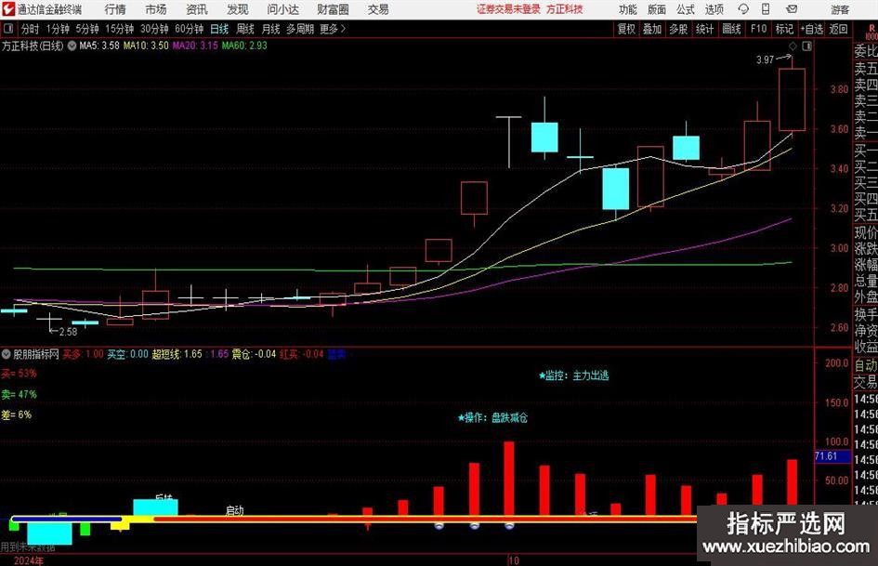The width and height of the screenshot is (878, 566).
Task: Switch to the 60分钟 period tab
Action: (x=189, y=29)
